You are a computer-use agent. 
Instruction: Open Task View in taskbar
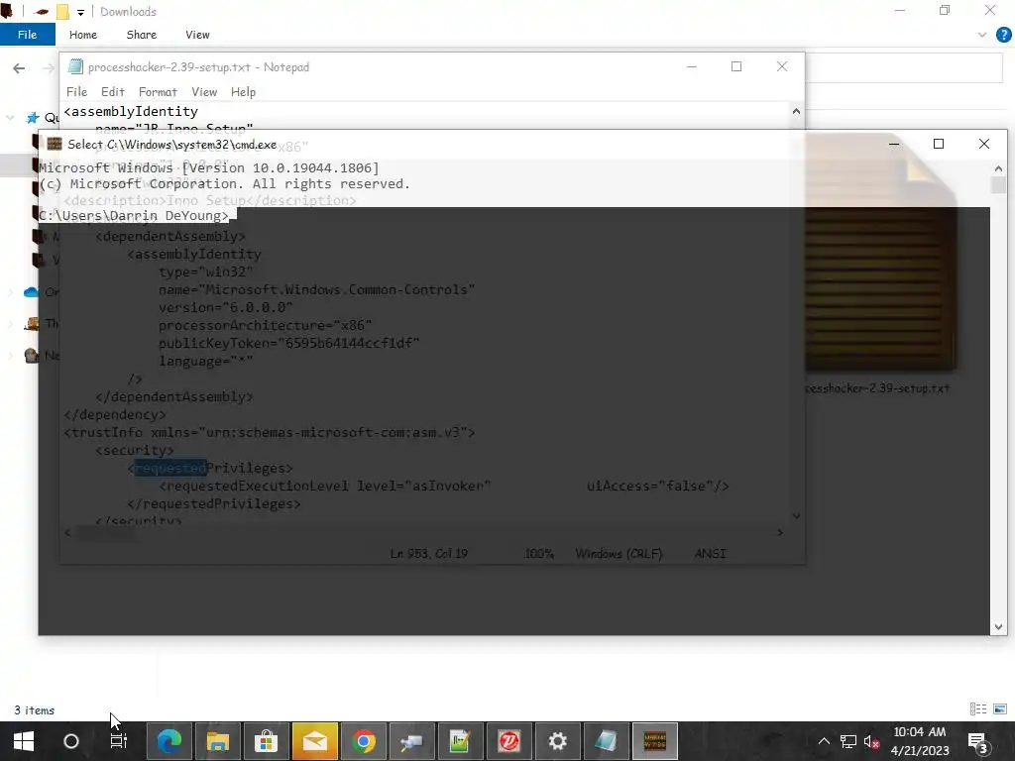pos(119,741)
